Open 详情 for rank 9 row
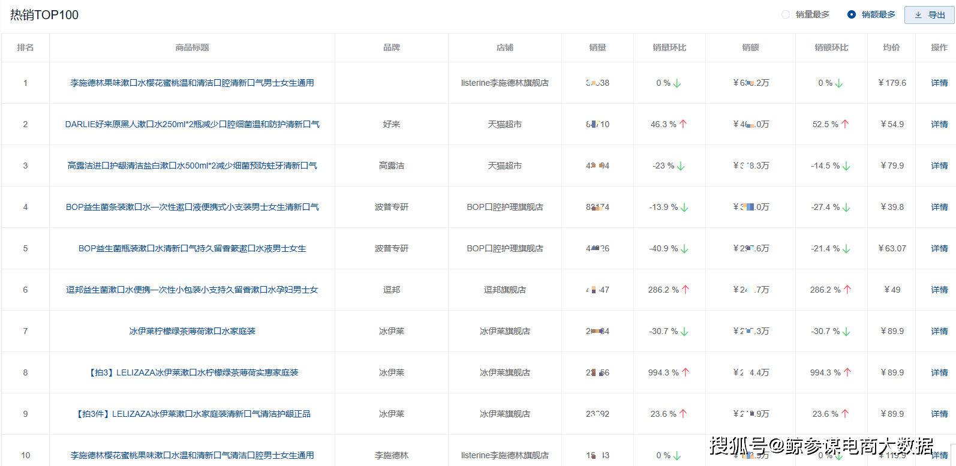 coord(939,414)
